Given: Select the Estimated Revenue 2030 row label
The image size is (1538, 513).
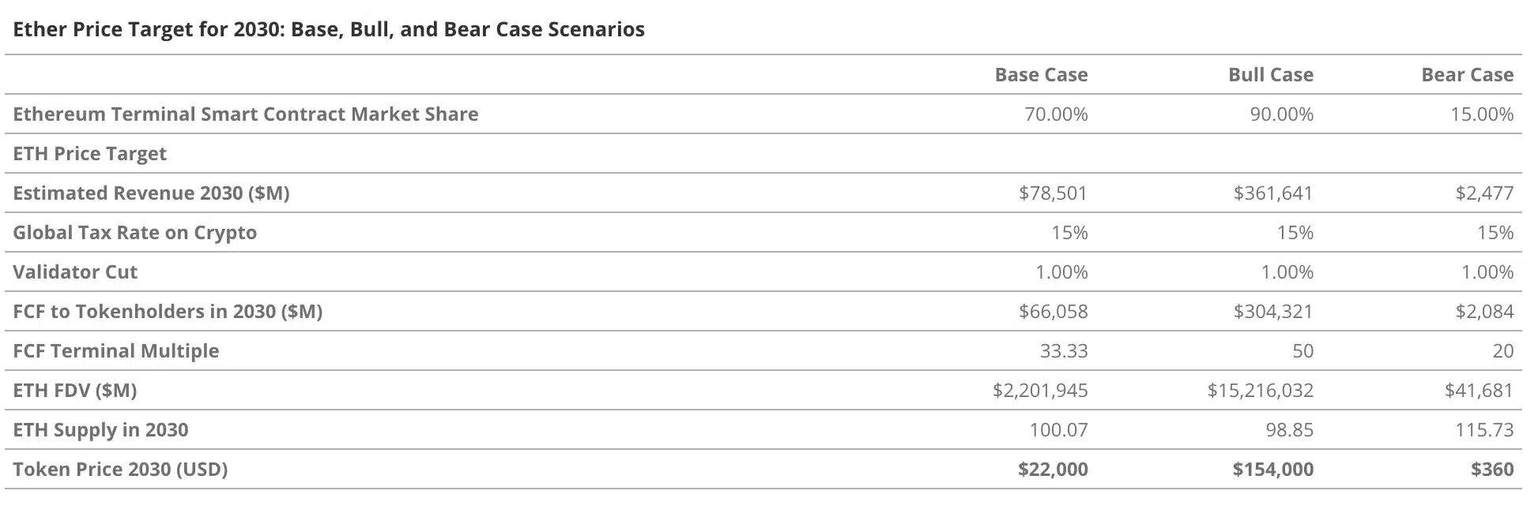Looking at the screenshot, I should pos(151,193).
